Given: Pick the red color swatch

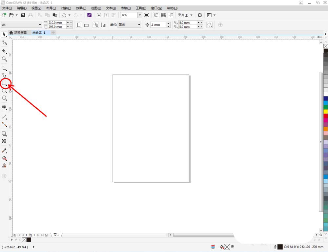Looking at the screenshot, I should [326, 116].
